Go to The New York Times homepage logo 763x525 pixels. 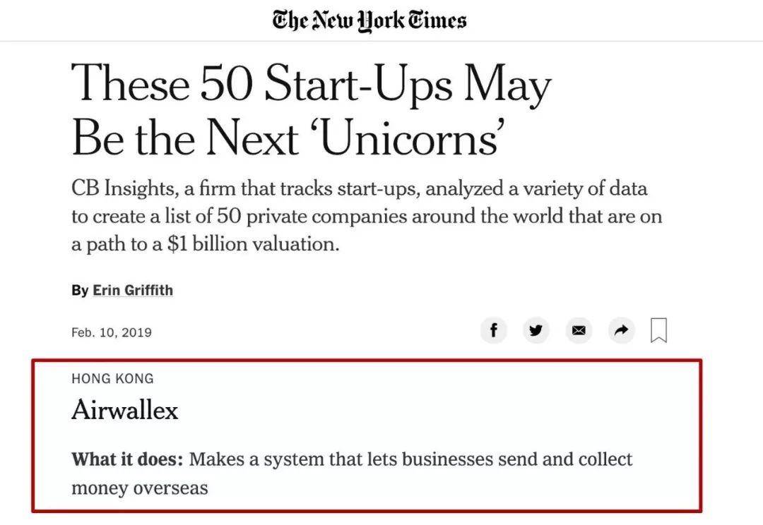(x=369, y=20)
